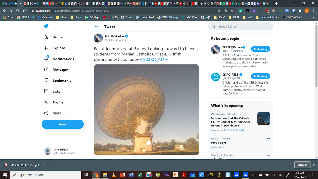Bookmark this page with the star icon

point(232,11)
